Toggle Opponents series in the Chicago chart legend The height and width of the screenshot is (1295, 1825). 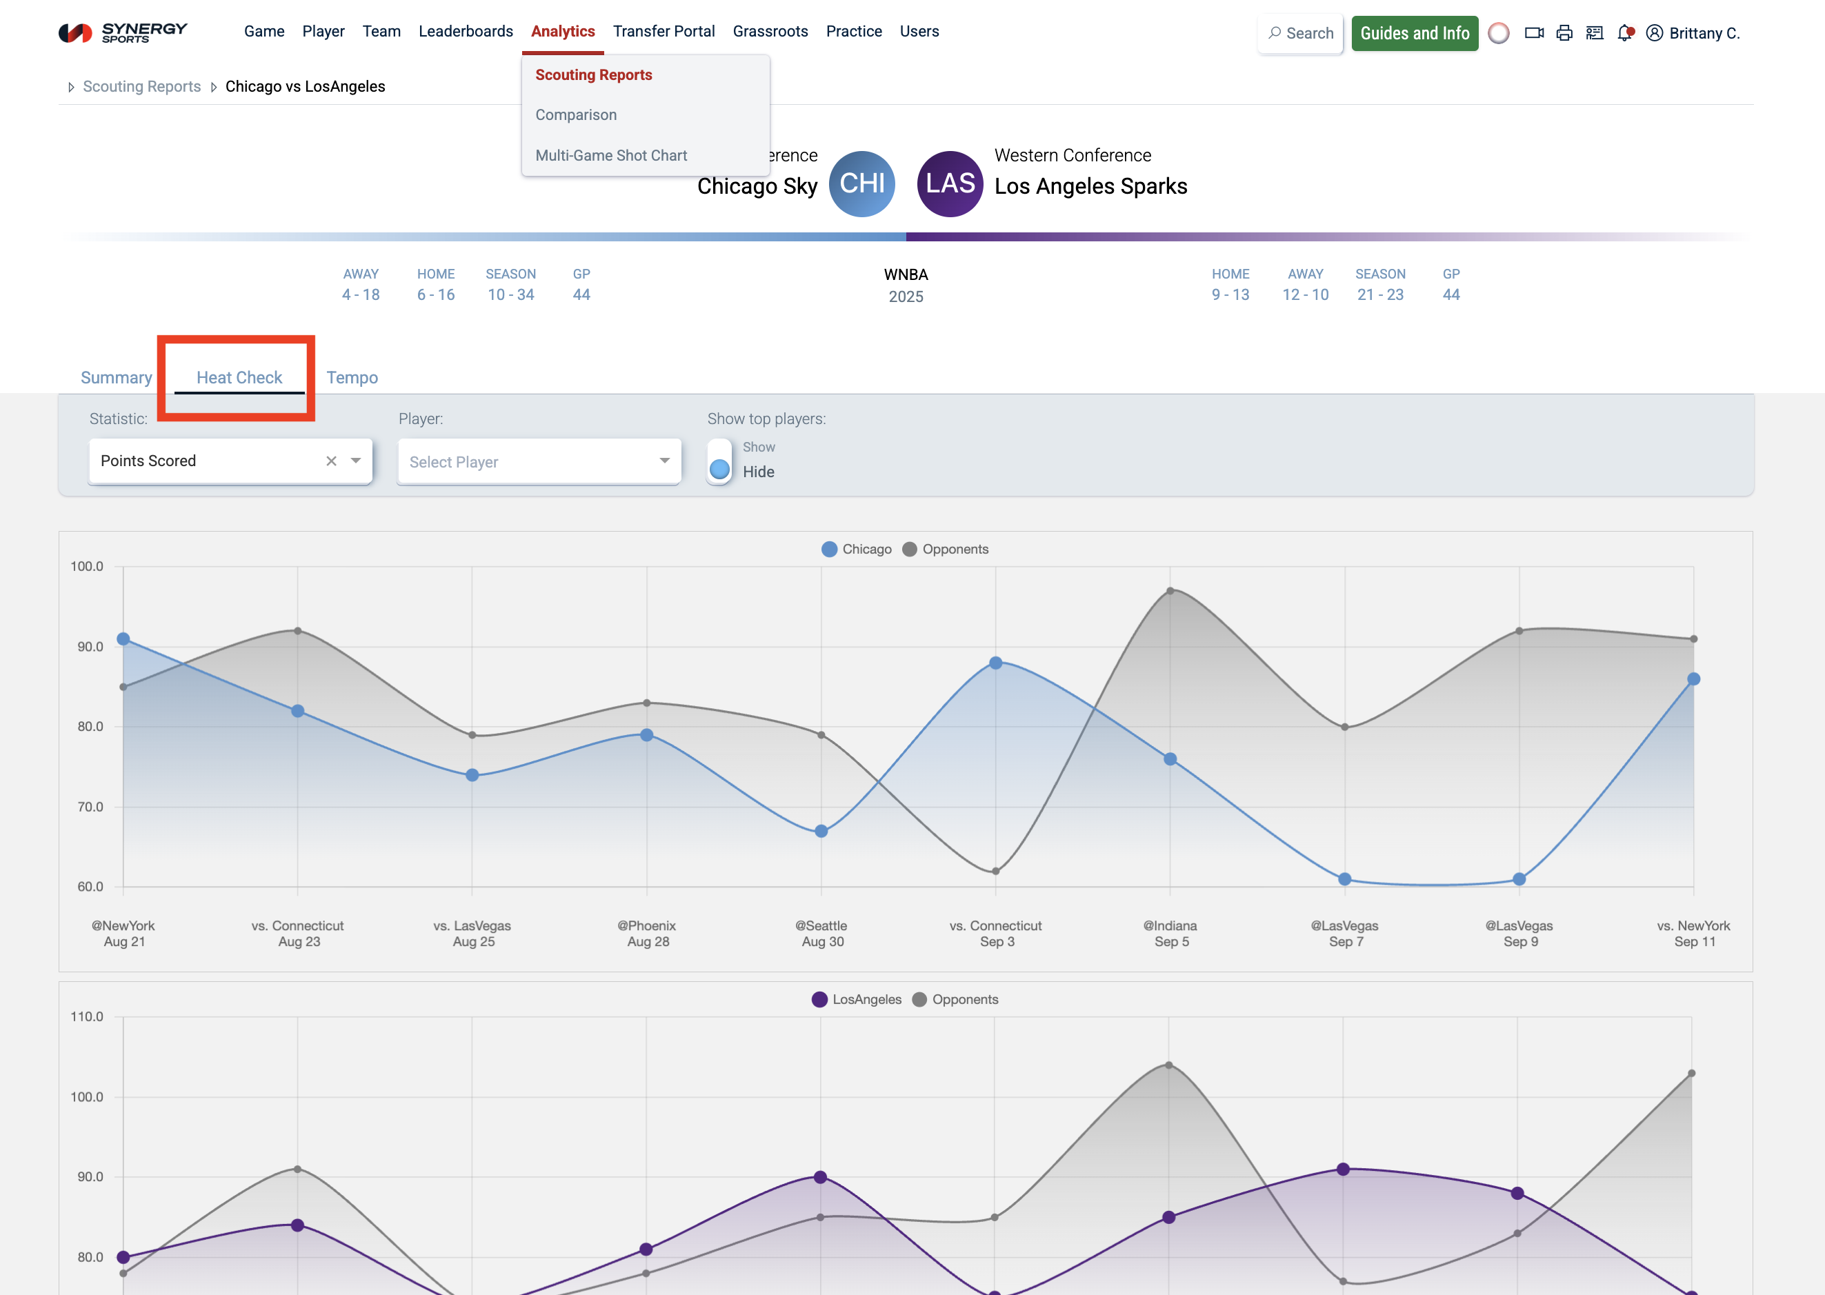tap(945, 550)
